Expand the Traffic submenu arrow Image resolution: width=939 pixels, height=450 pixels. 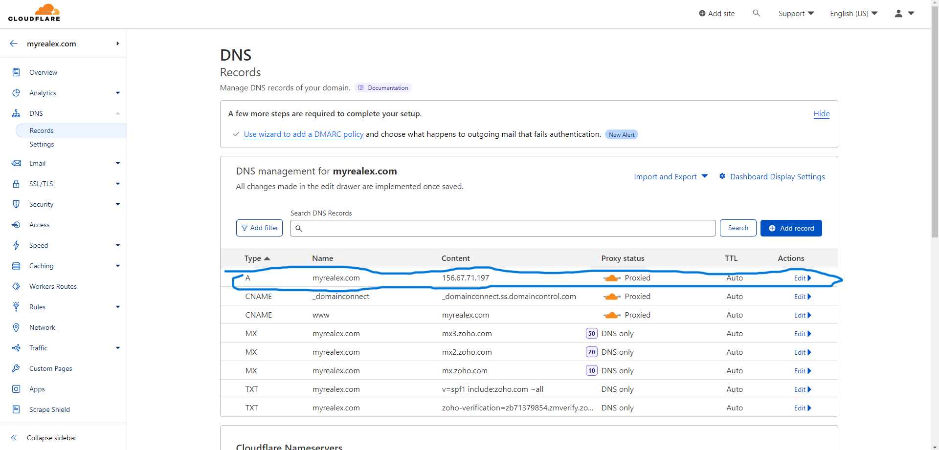pyautogui.click(x=118, y=348)
